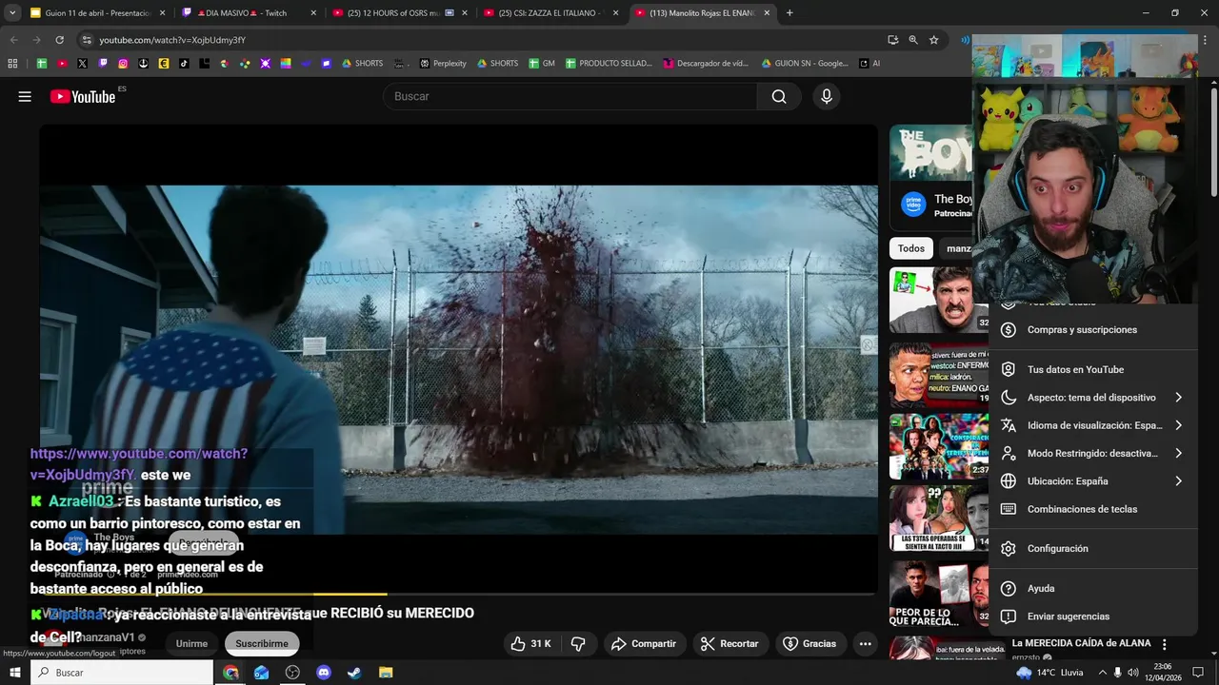The height and width of the screenshot is (685, 1219).
Task: Open the TikTok bookmark icon
Action: (x=184, y=64)
